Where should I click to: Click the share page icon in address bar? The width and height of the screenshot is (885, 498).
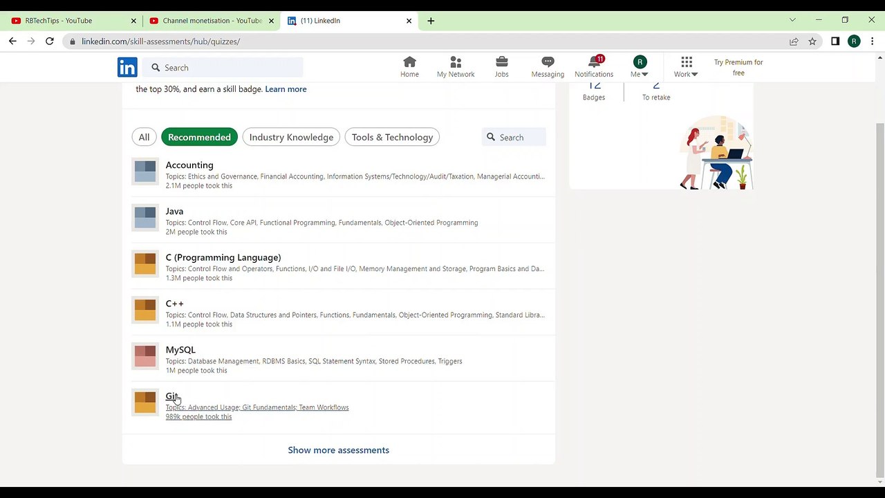coord(794,41)
